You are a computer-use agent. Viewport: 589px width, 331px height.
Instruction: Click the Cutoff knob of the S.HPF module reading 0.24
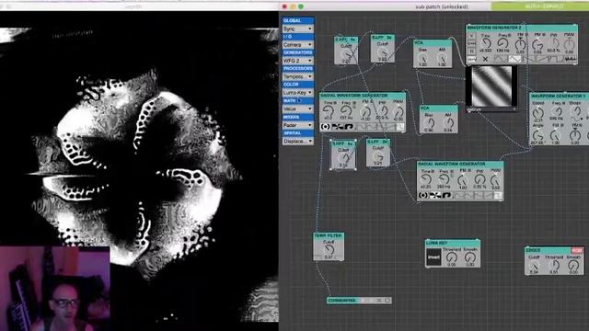coord(345,54)
